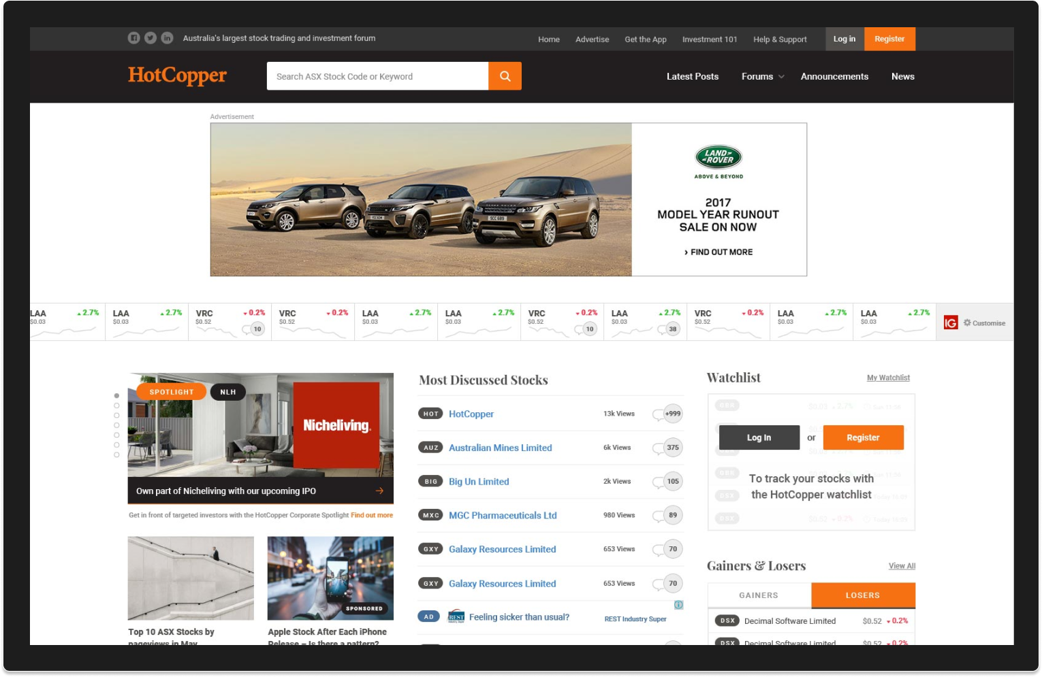The image size is (1042, 677).
Task: Open the HotCopper Facebook page icon
Action: coord(133,38)
